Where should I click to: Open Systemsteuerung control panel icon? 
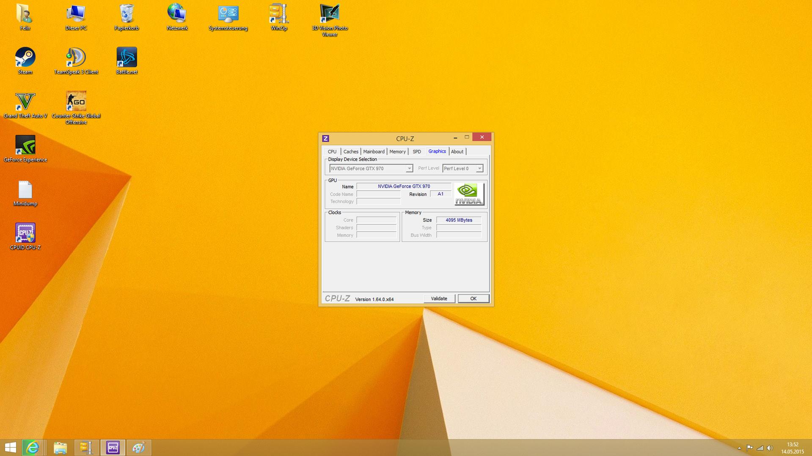(228, 17)
